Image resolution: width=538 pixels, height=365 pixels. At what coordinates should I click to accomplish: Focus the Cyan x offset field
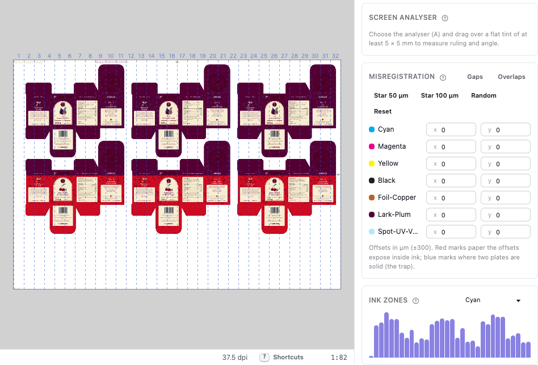pyautogui.click(x=451, y=129)
